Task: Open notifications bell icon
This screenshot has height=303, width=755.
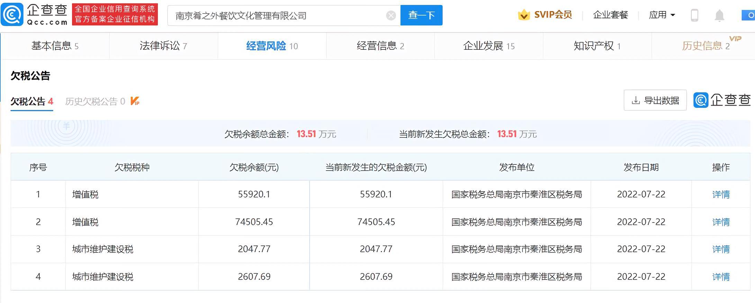Action: 719,16
